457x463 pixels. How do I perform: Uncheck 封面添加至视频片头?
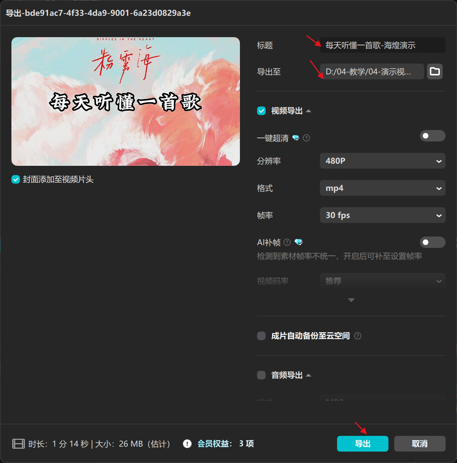coord(15,180)
